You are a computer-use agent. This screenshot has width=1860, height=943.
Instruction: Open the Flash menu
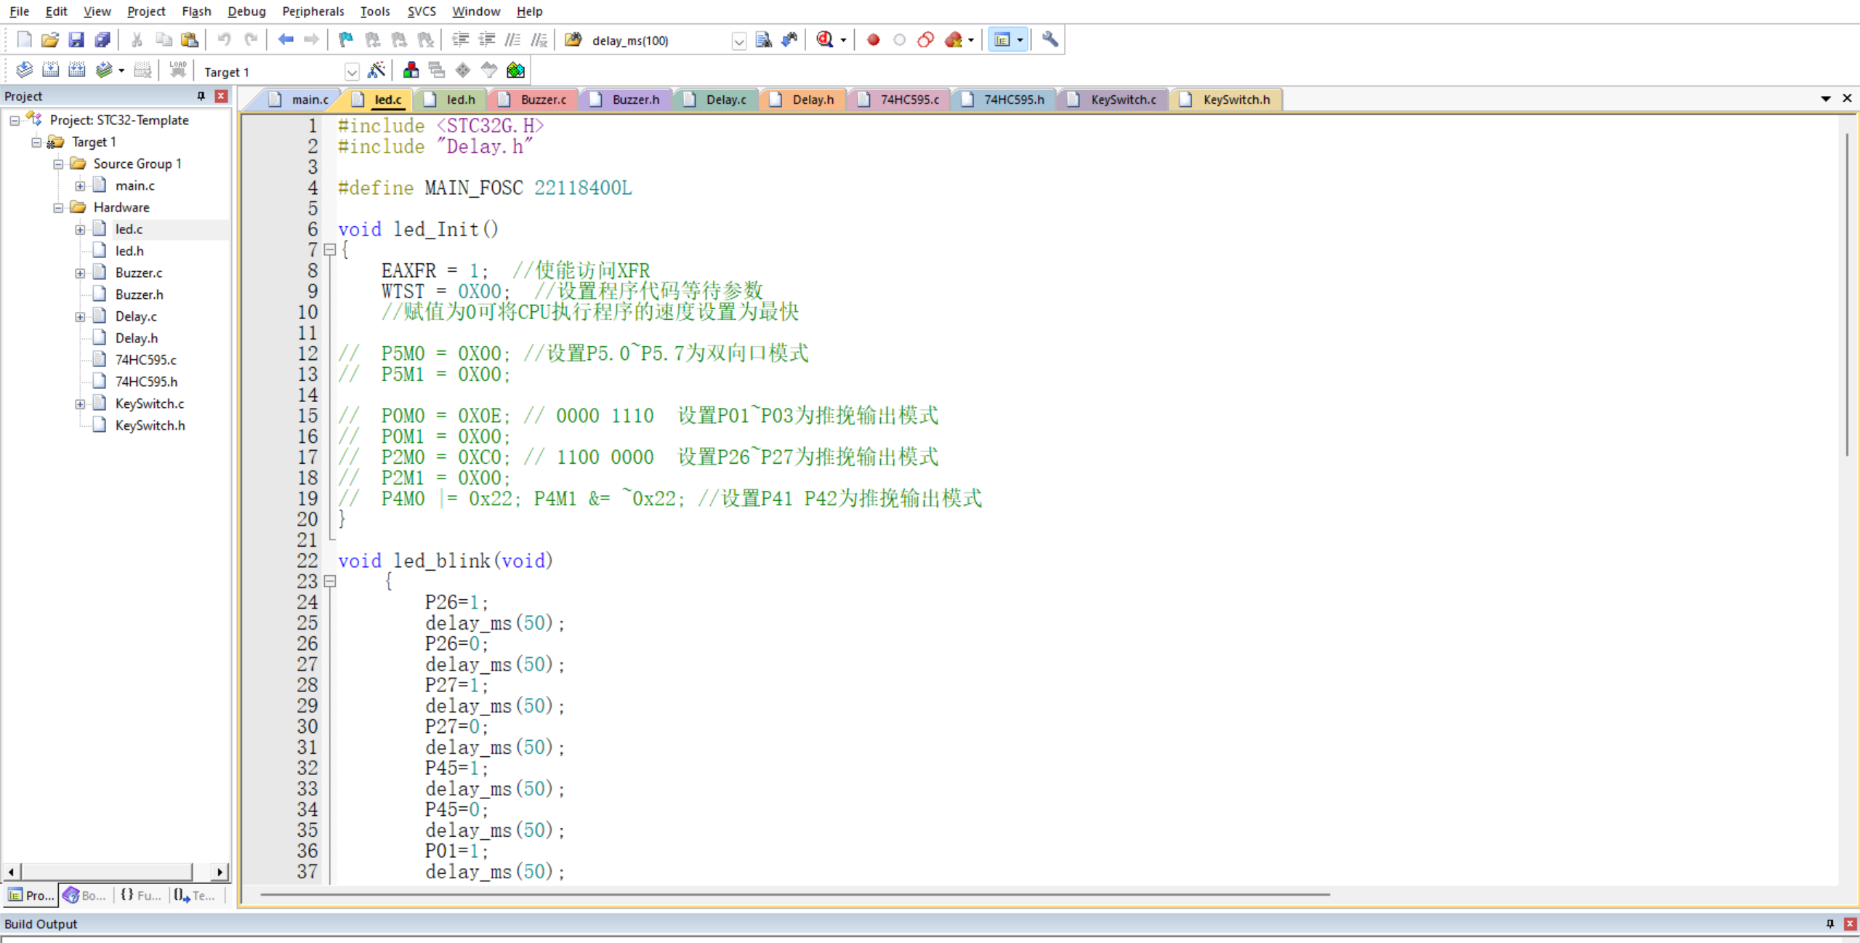coord(196,11)
